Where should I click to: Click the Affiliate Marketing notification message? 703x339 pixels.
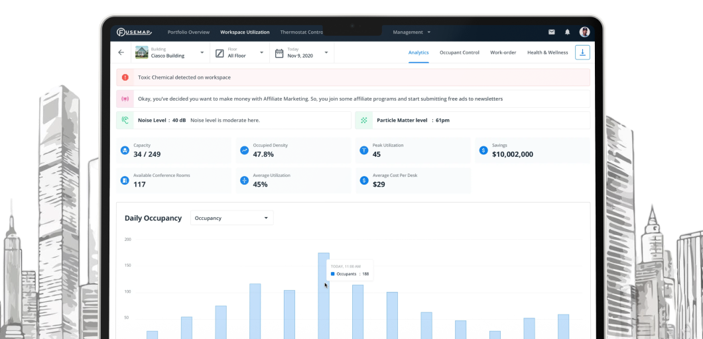[320, 99]
